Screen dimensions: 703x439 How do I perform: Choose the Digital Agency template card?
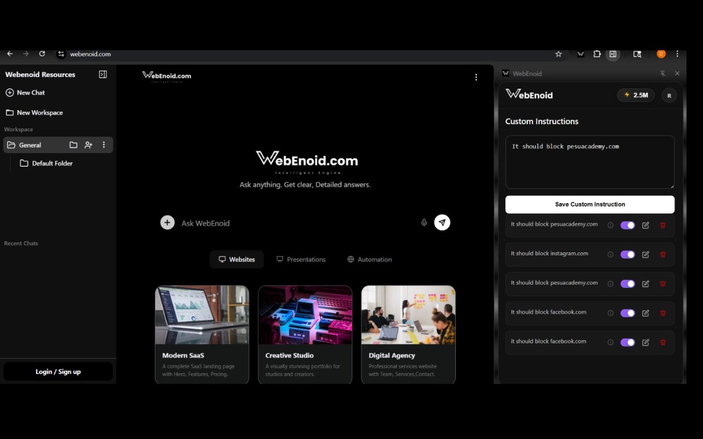click(409, 334)
